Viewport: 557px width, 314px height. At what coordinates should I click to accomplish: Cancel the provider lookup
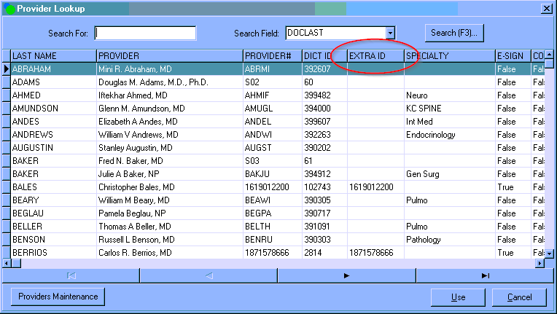tap(519, 297)
